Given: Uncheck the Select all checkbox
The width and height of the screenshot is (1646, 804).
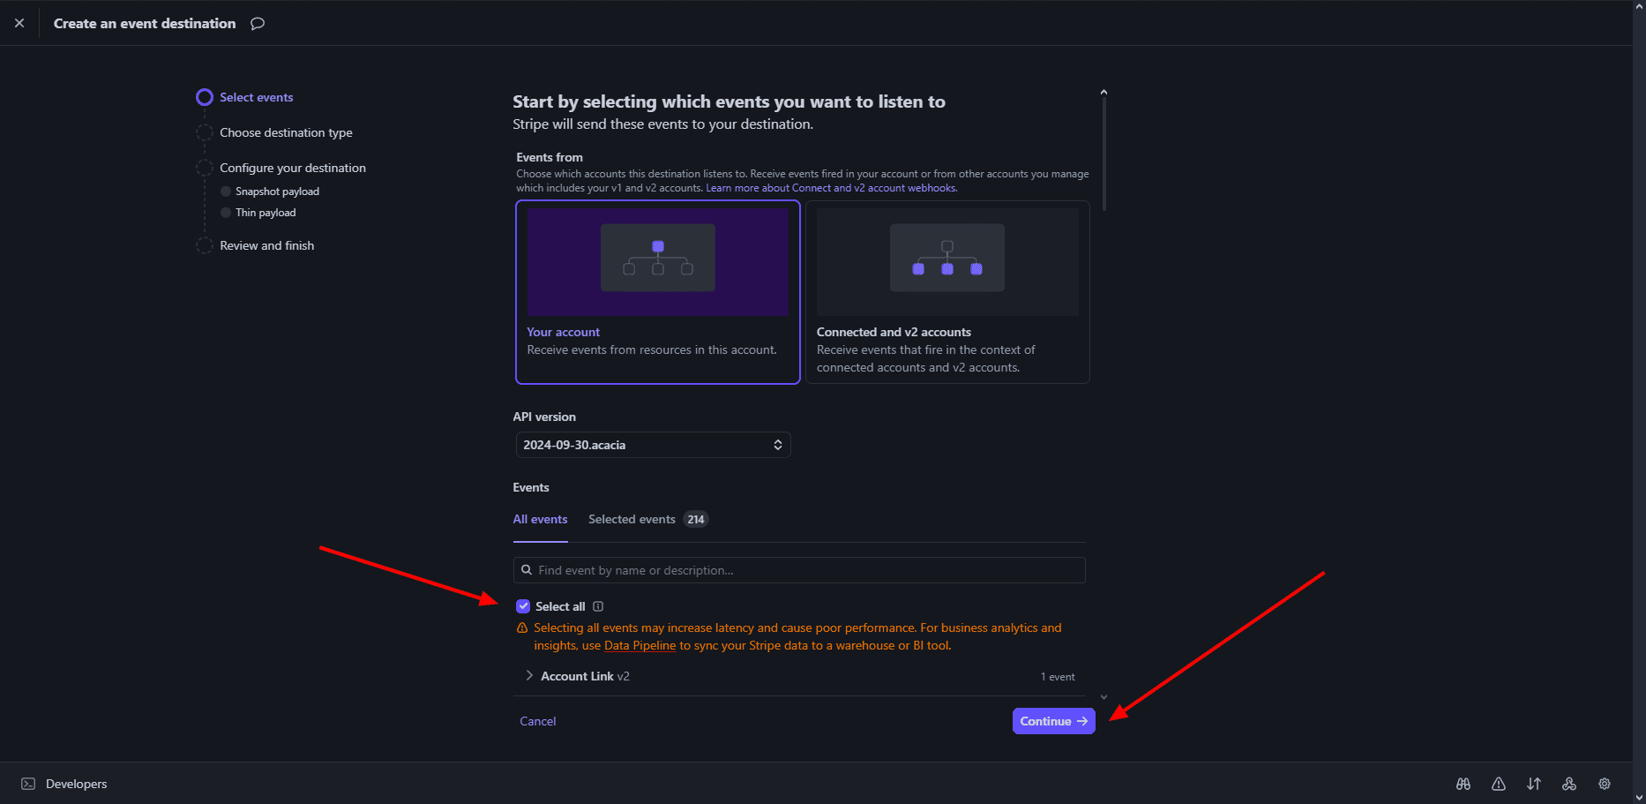Looking at the screenshot, I should [523, 606].
